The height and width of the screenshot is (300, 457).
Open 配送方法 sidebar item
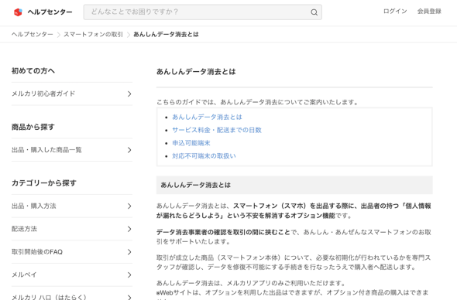tap(72, 229)
